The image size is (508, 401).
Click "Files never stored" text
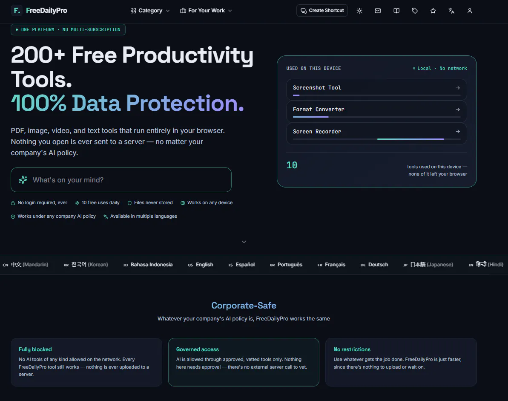153,202
